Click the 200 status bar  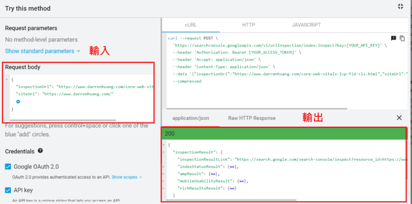click(284, 134)
